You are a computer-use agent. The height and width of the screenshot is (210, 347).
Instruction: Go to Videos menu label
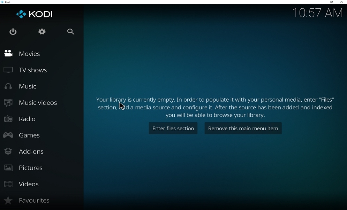[x=29, y=184]
